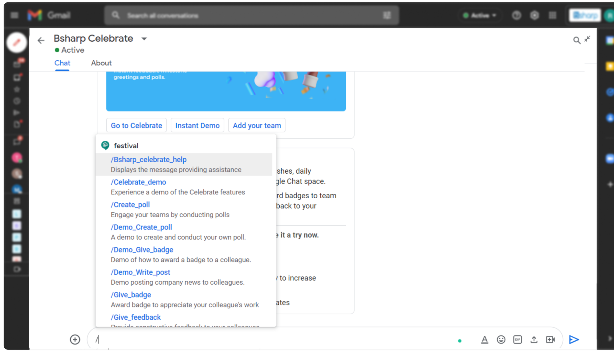The height and width of the screenshot is (351, 614).
Task: Open text formatting options
Action: (485, 340)
